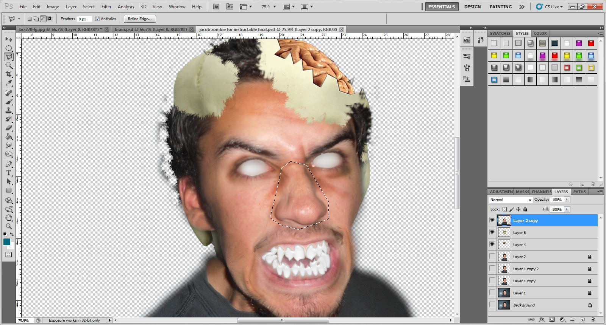Select the Layer 6 thumbnail
Screen dimensions: 606x325
point(504,232)
